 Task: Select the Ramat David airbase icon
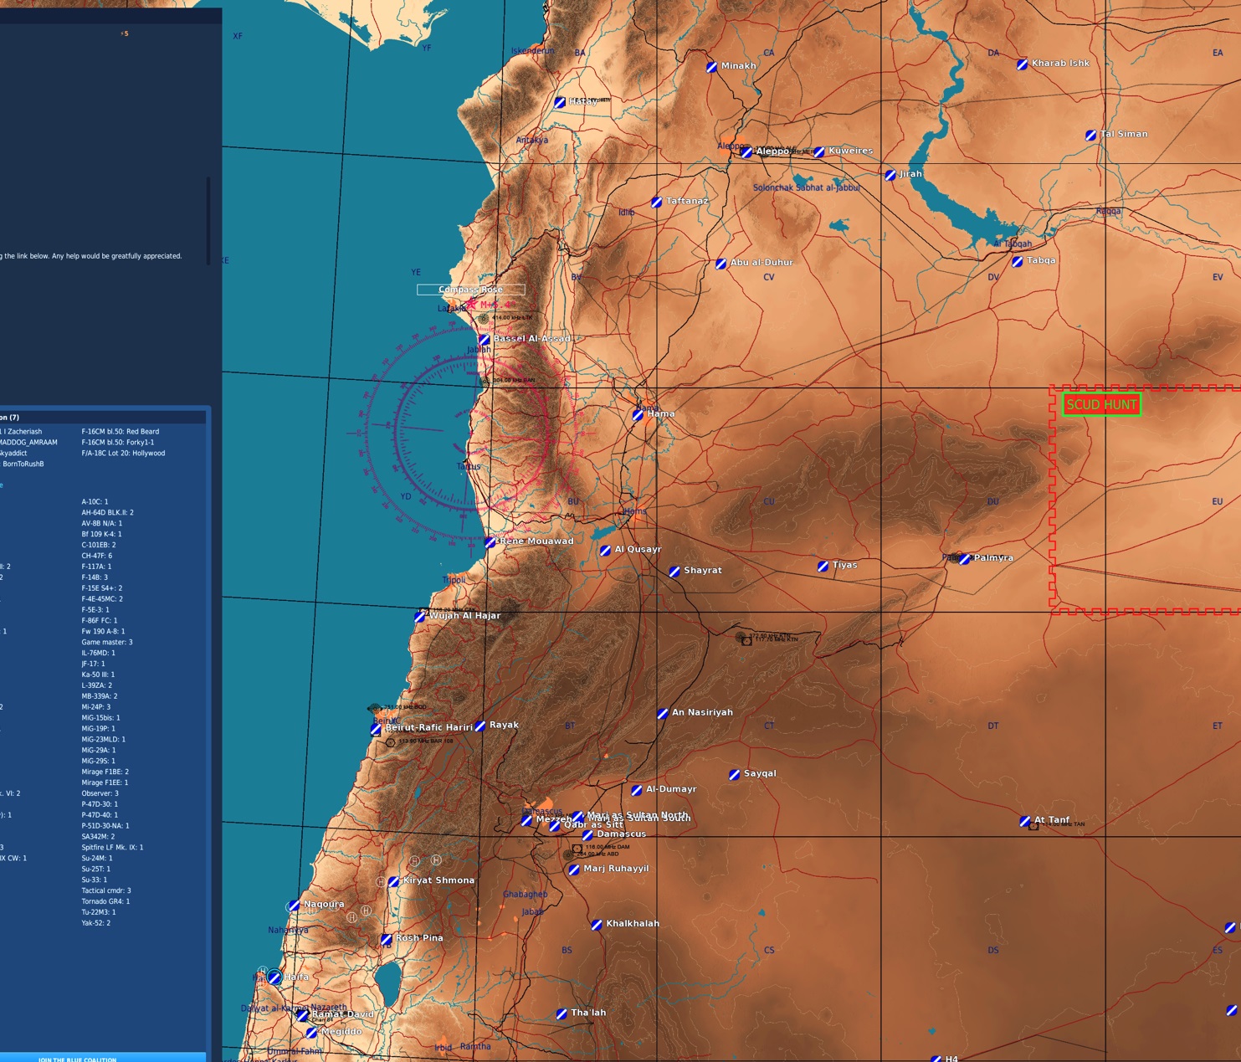[x=303, y=1015]
